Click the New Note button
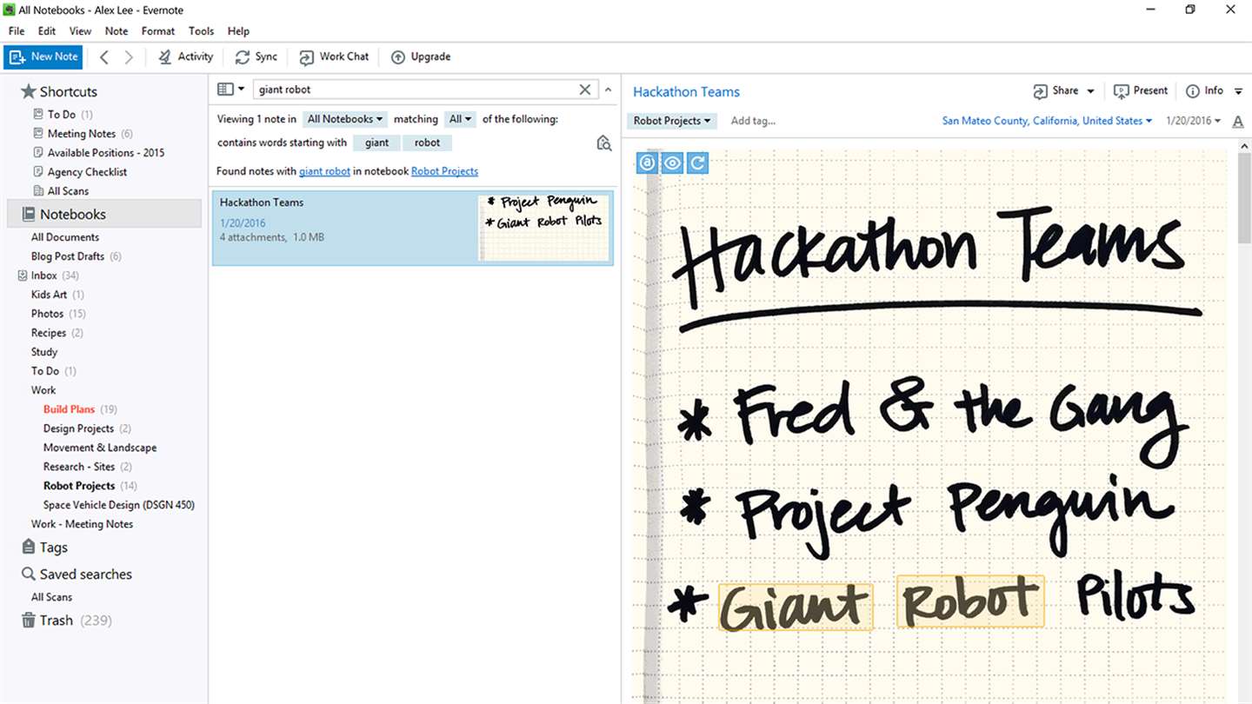This screenshot has height=704, width=1252. point(43,56)
